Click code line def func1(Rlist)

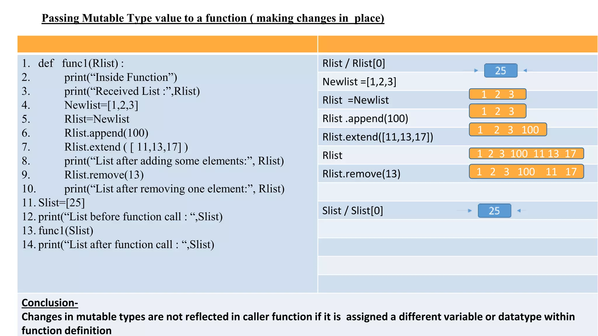[x=73, y=63]
